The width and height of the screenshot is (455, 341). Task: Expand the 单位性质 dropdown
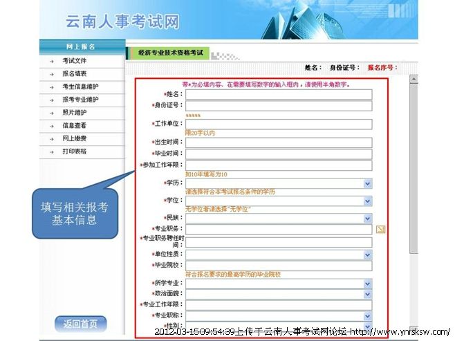pos(367,255)
